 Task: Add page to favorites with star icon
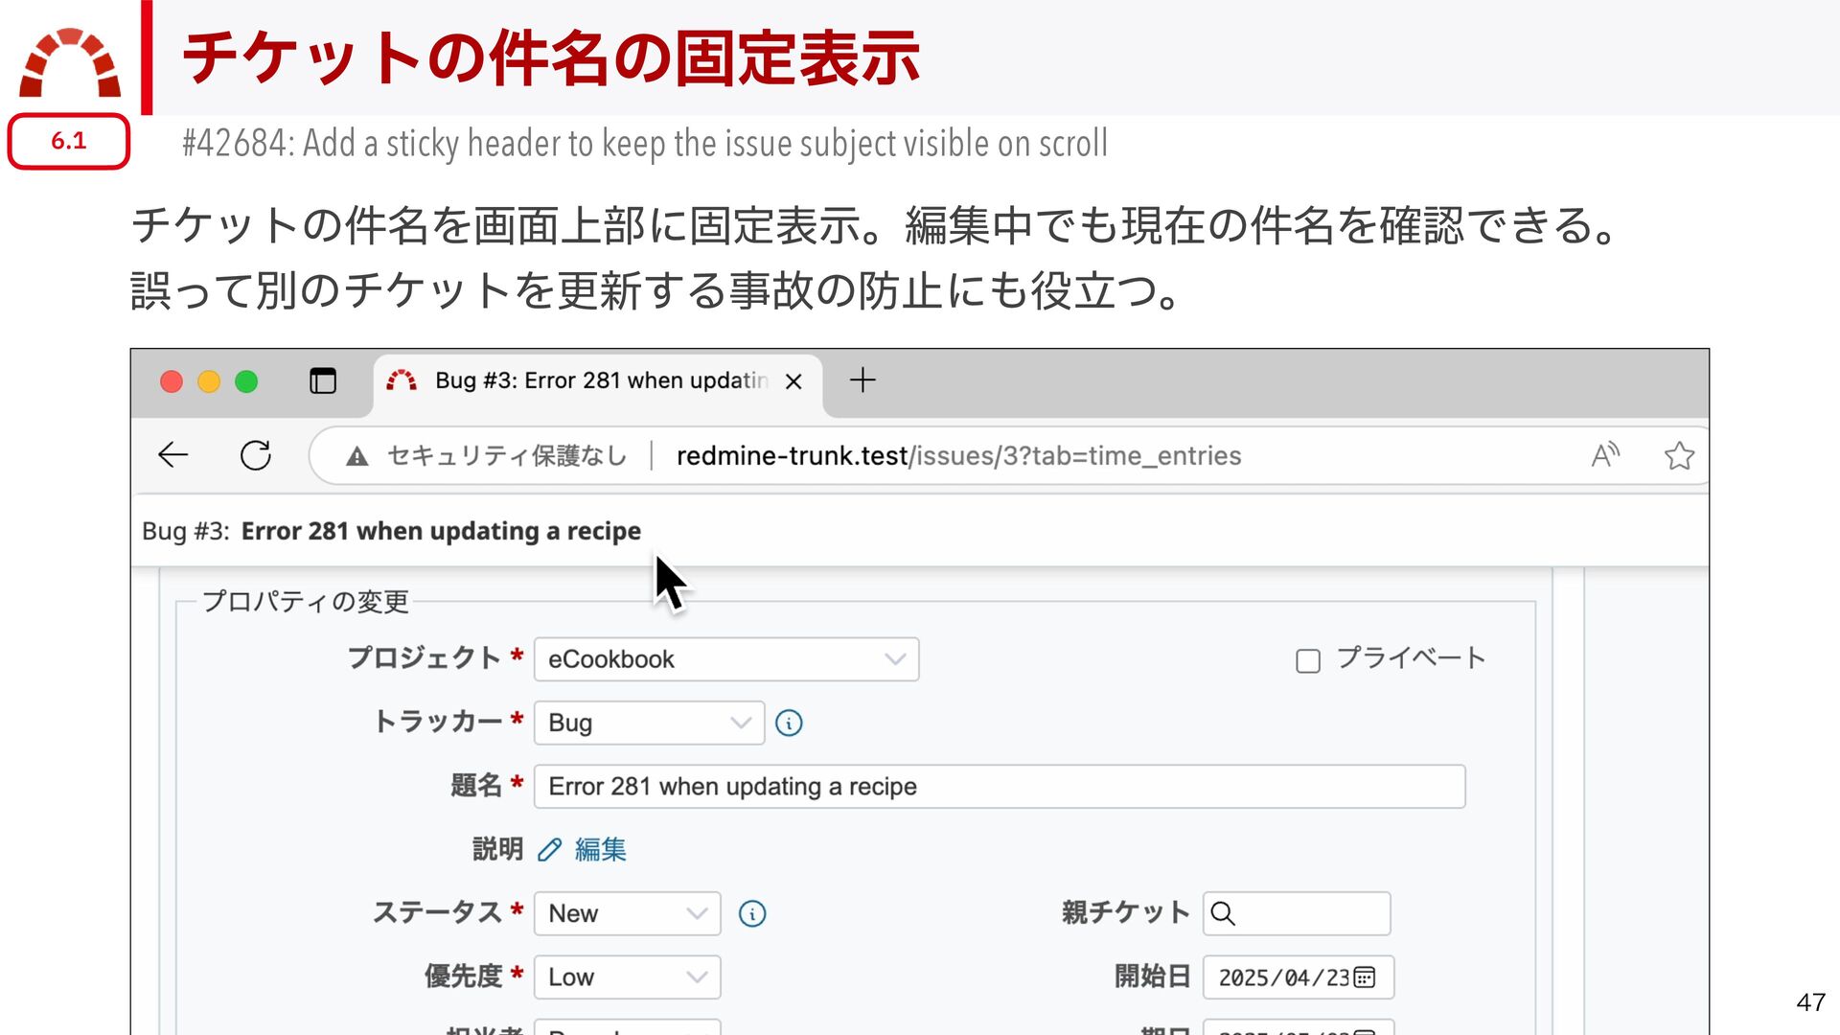(x=1679, y=455)
